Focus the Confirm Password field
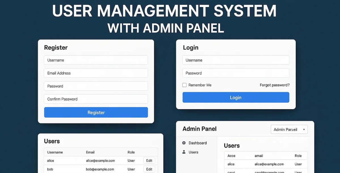This screenshot has height=173, width=340. [96, 99]
